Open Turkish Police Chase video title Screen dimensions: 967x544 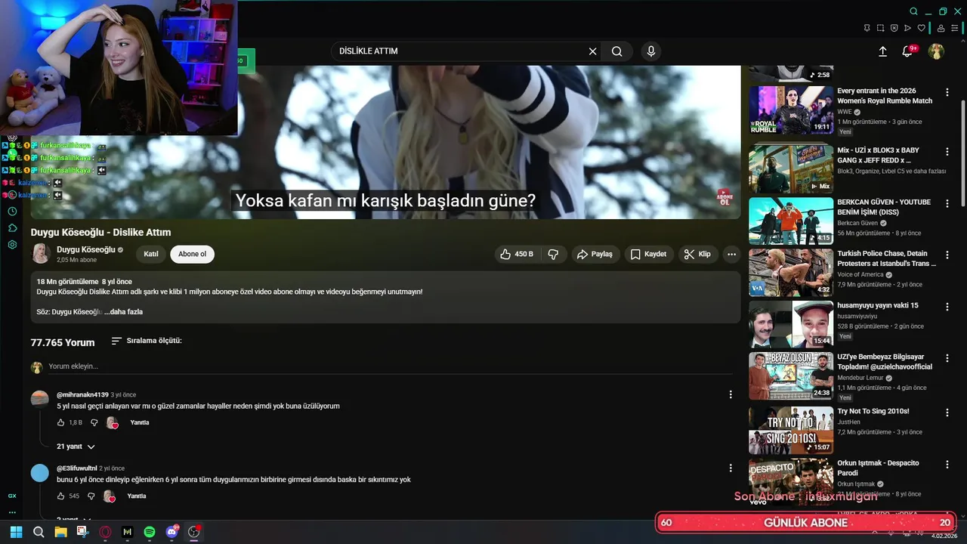pyautogui.click(x=886, y=258)
